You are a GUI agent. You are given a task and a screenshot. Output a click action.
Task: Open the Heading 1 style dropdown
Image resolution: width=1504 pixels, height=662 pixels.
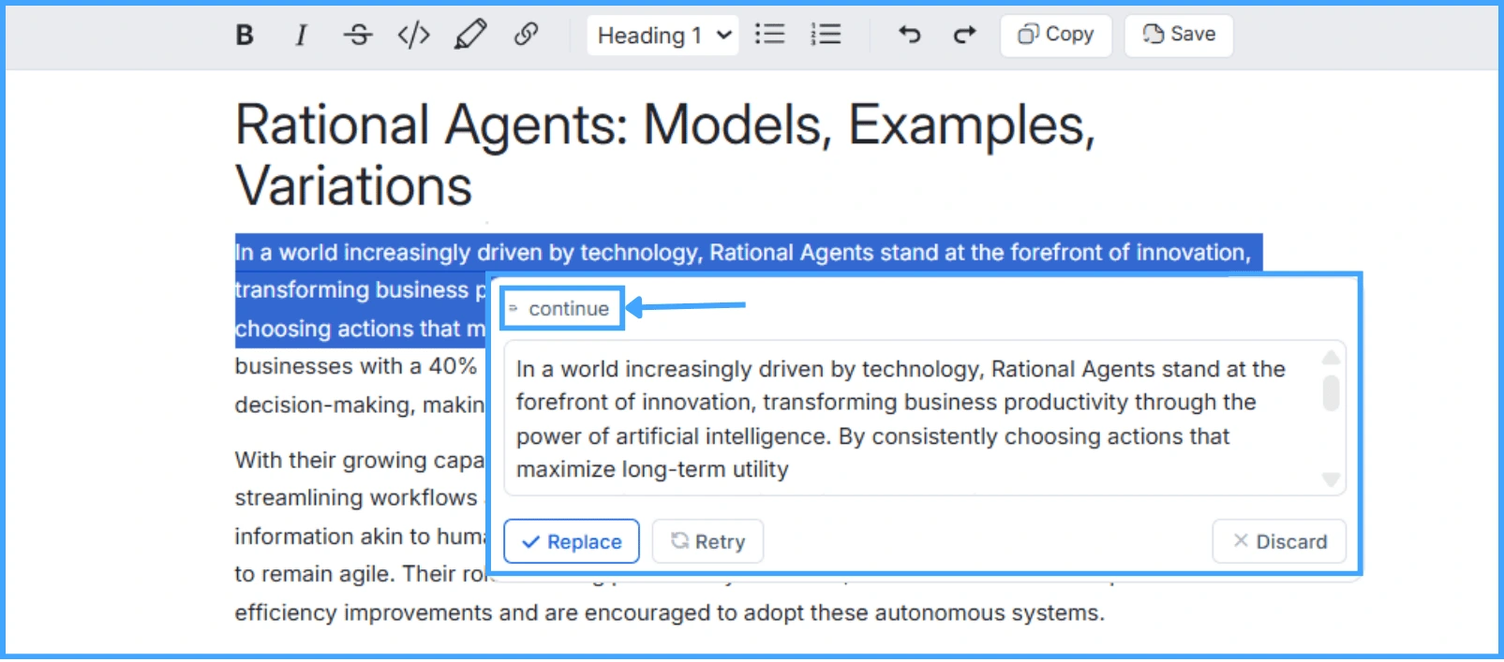[663, 36]
